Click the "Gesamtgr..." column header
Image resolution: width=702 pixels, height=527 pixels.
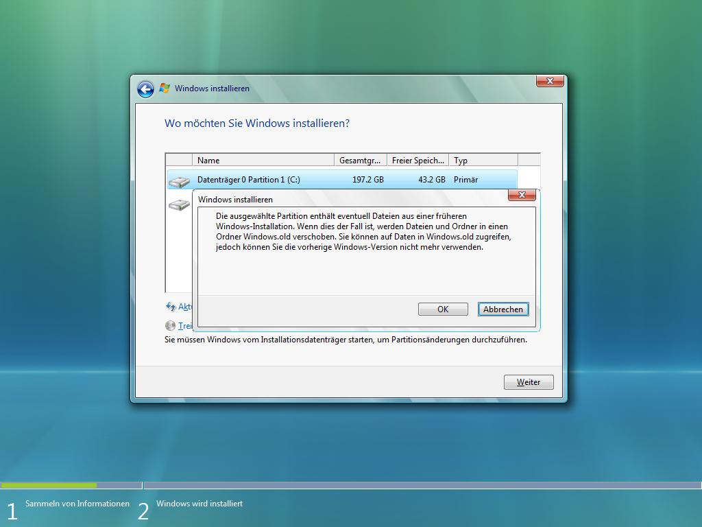click(x=361, y=160)
